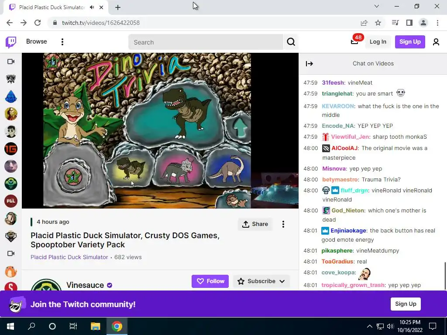The image size is (447, 335).
Task: Open the Chrome profile avatar
Action: pyautogui.click(x=423, y=23)
